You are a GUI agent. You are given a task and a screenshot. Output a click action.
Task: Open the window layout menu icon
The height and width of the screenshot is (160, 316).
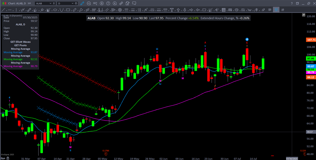[x=298, y=3]
